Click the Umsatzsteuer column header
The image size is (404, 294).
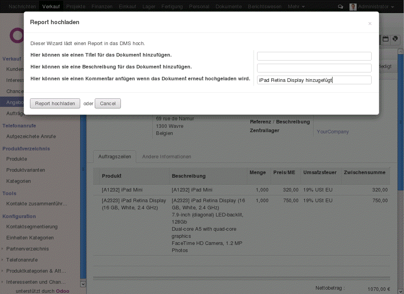click(320, 173)
